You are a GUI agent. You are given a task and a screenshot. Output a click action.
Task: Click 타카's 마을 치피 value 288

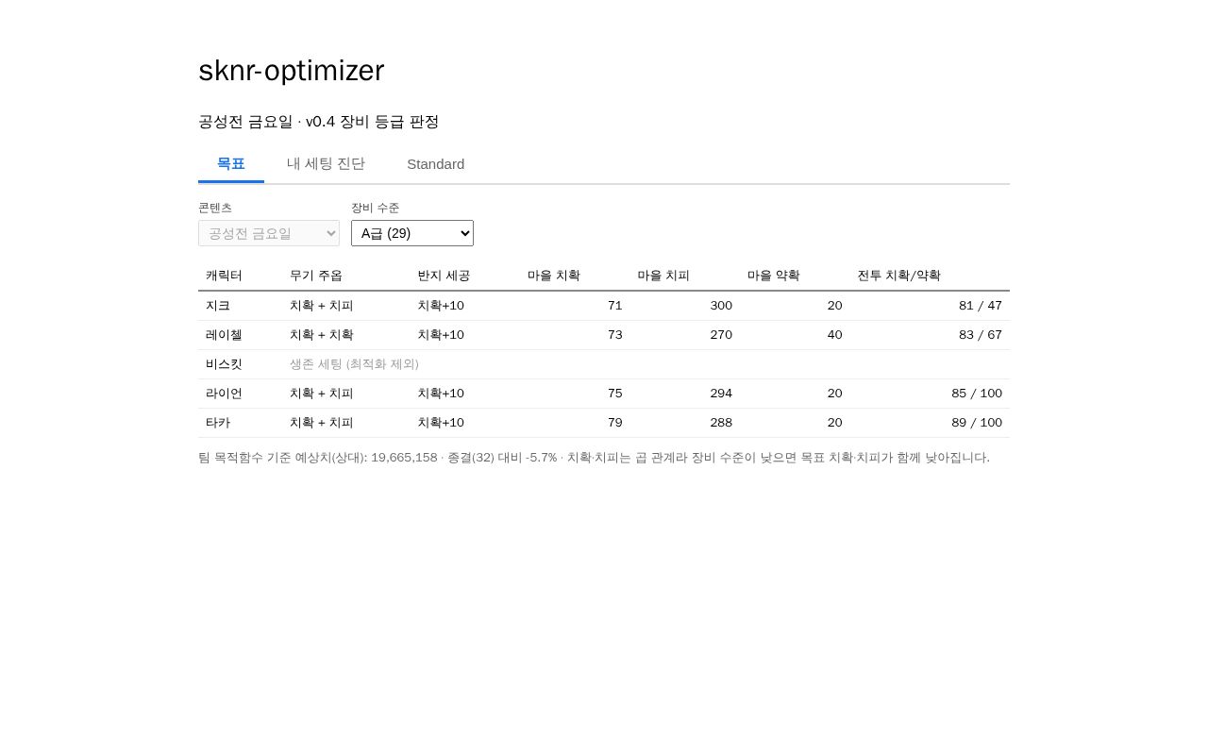click(721, 423)
